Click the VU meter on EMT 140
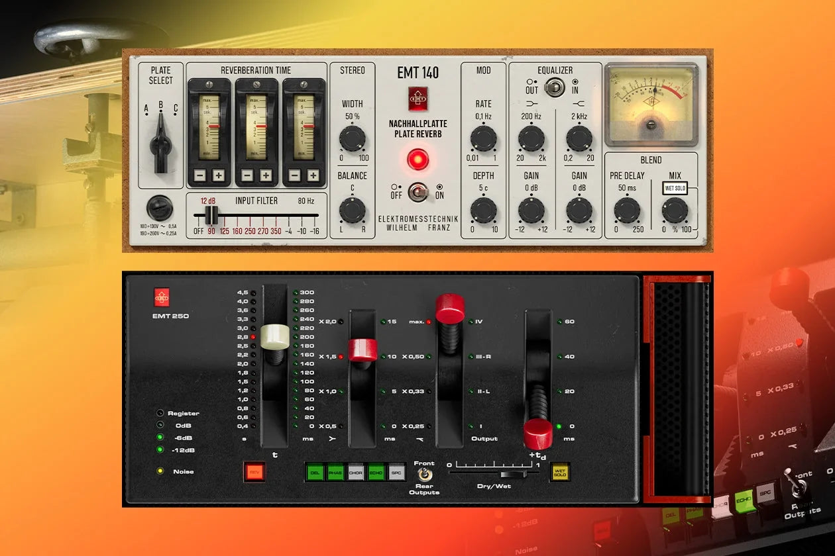The height and width of the screenshot is (556, 835). pos(651,104)
